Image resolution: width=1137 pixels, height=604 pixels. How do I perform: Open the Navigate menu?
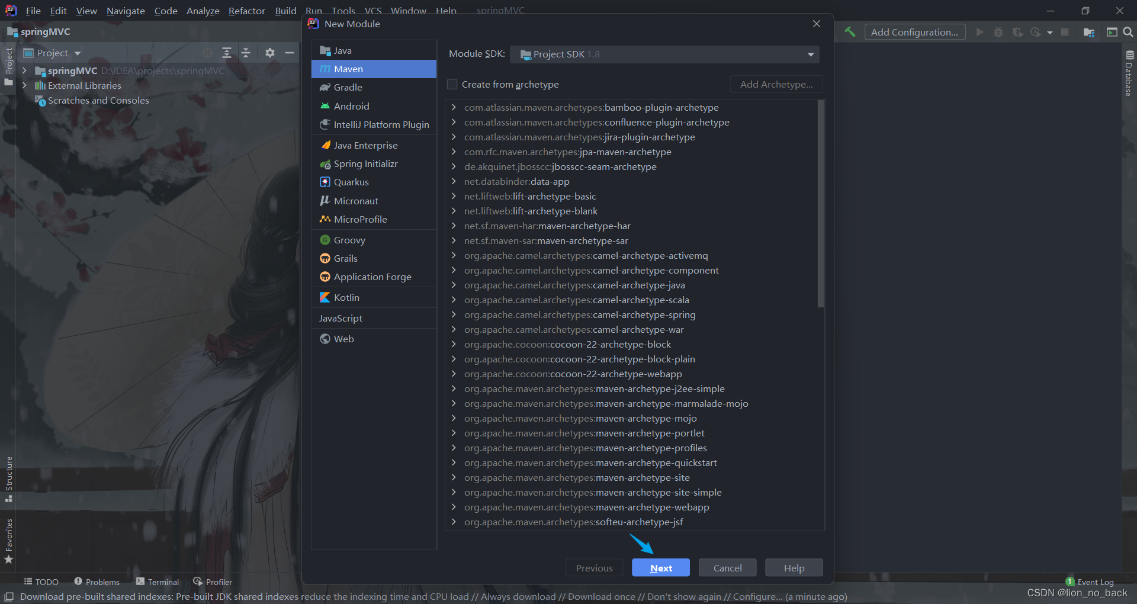(126, 11)
